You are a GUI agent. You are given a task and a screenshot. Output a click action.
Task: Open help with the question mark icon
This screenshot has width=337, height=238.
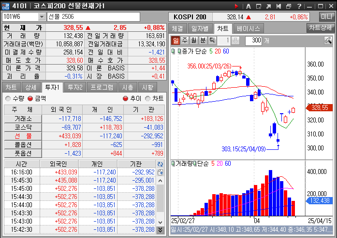coord(299,6)
